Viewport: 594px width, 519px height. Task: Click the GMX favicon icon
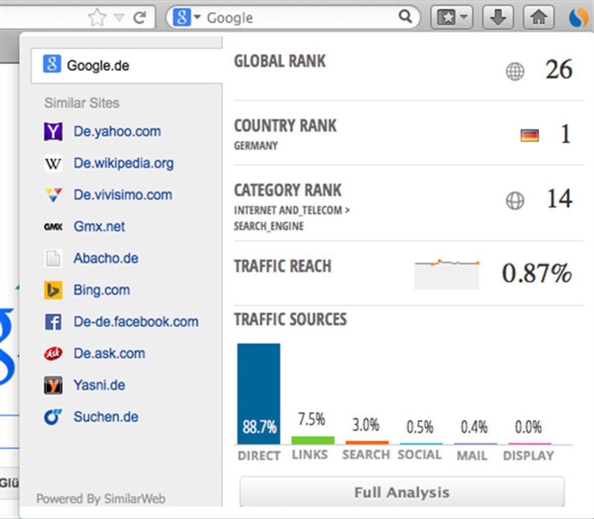click(x=53, y=227)
